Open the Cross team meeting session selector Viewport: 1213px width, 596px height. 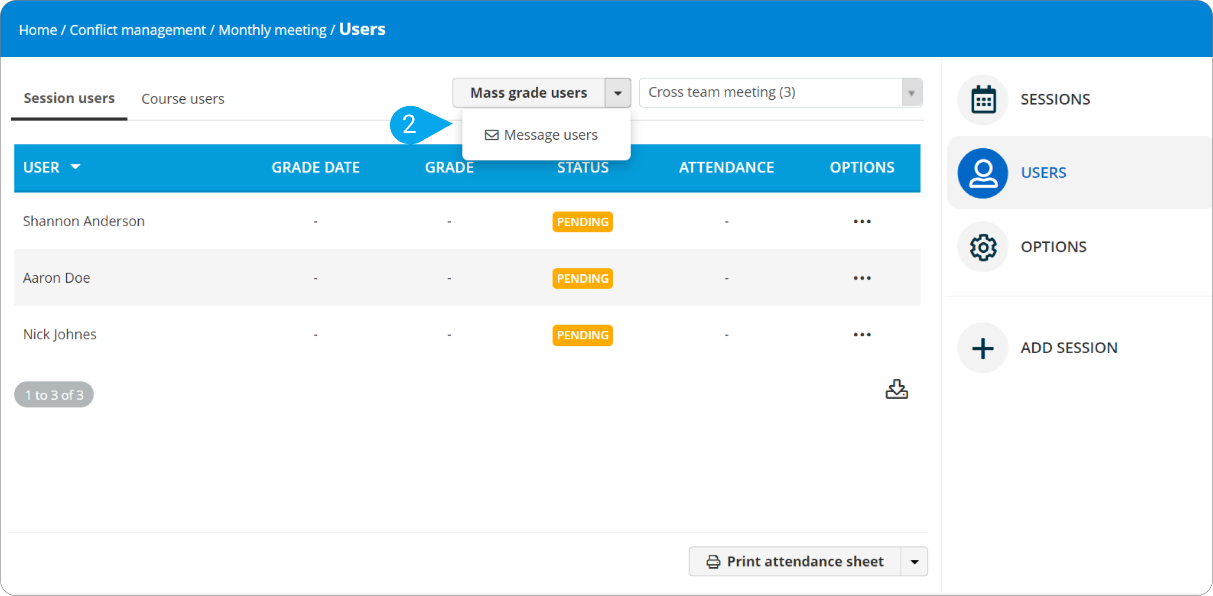780,93
